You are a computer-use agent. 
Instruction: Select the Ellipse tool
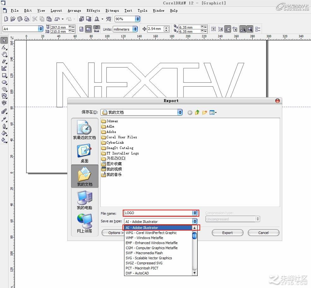pos(4,82)
